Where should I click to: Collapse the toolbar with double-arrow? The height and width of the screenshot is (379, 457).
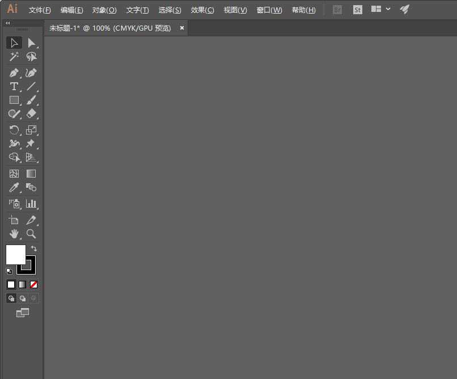7,23
